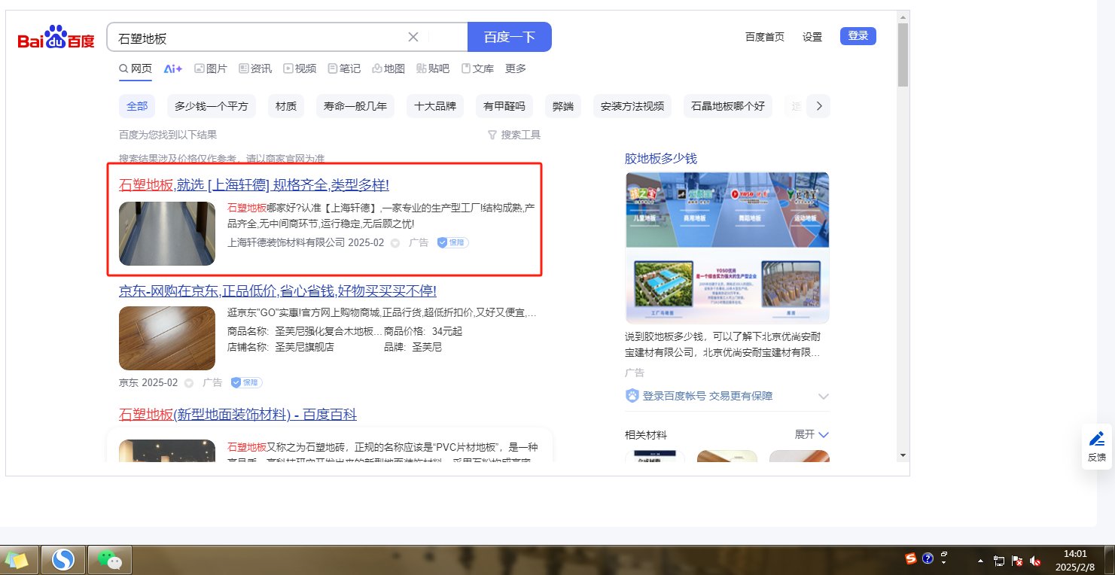Click 上海轩德装饰材料有限公司 advertiser name
Screen dimensions: 1115x575
[x=286, y=243]
